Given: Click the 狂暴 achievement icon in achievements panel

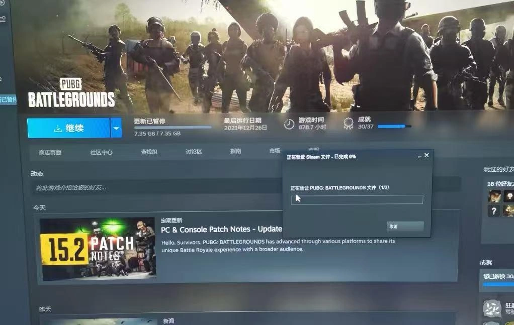Looking at the screenshot, I should click(491, 308).
